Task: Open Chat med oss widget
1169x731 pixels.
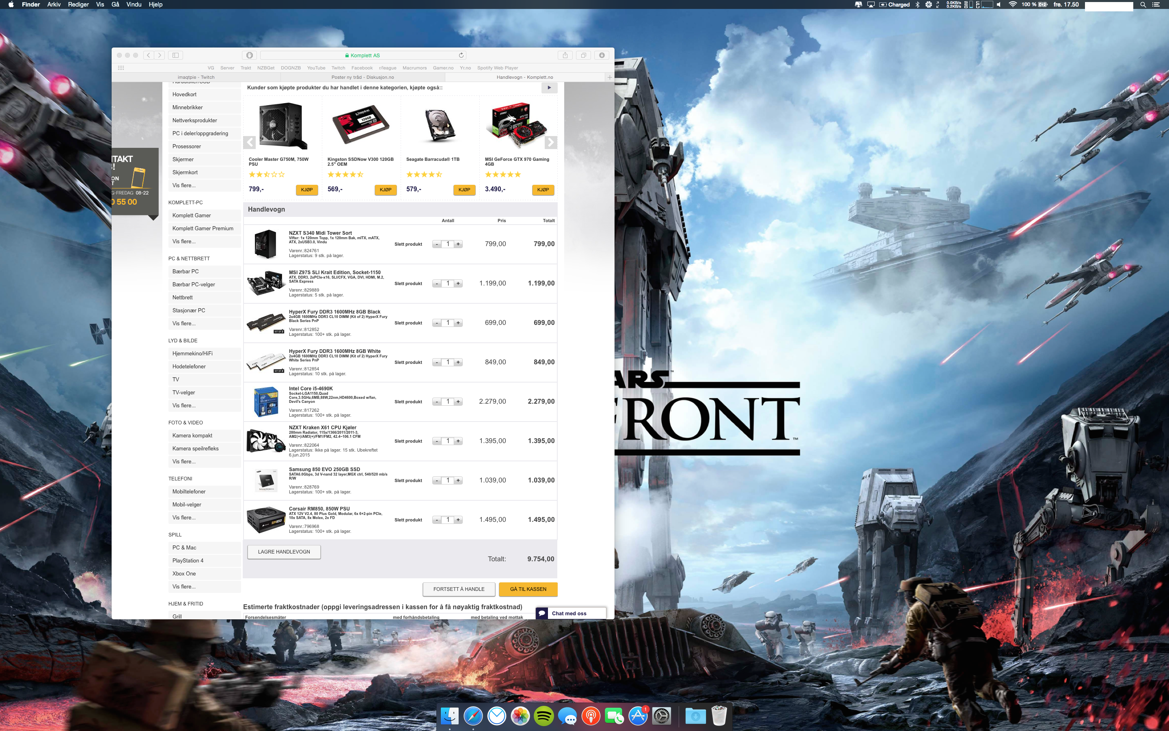Action: click(x=570, y=613)
